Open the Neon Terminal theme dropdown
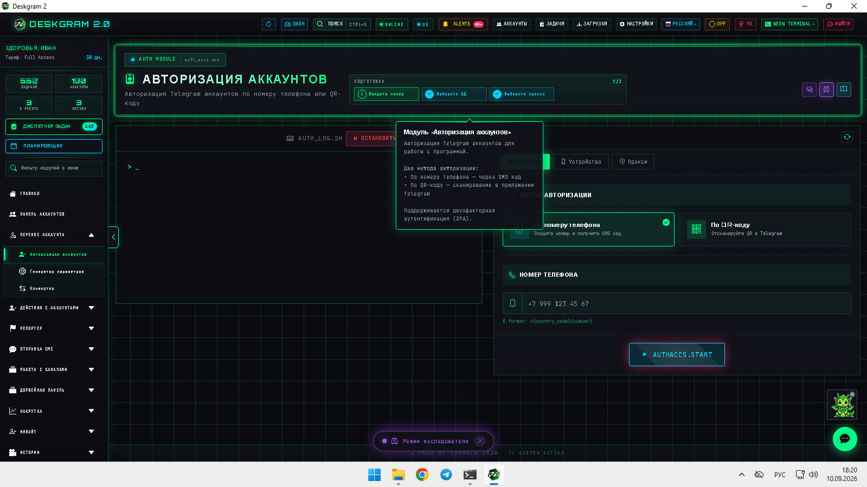The height and width of the screenshot is (487, 867). (x=789, y=24)
